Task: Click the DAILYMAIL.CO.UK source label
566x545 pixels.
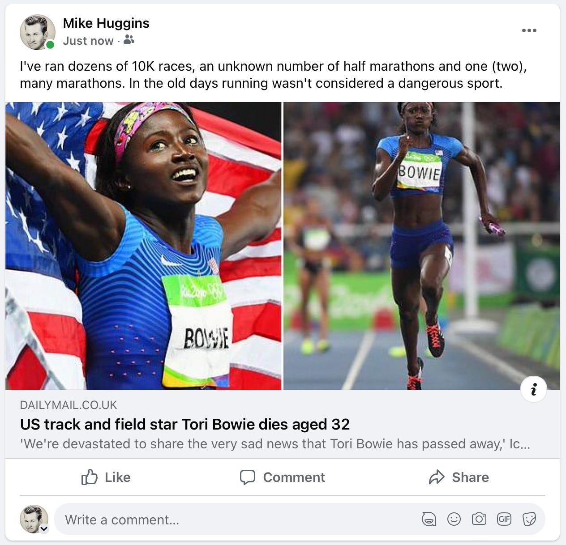Action: tap(69, 405)
